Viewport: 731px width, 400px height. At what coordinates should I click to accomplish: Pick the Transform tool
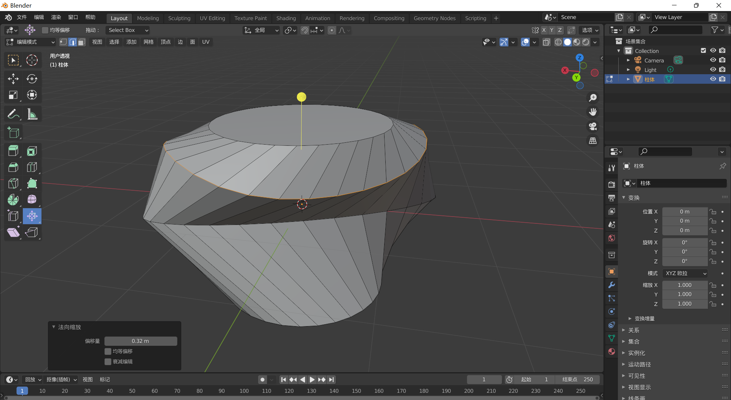point(32,95)
